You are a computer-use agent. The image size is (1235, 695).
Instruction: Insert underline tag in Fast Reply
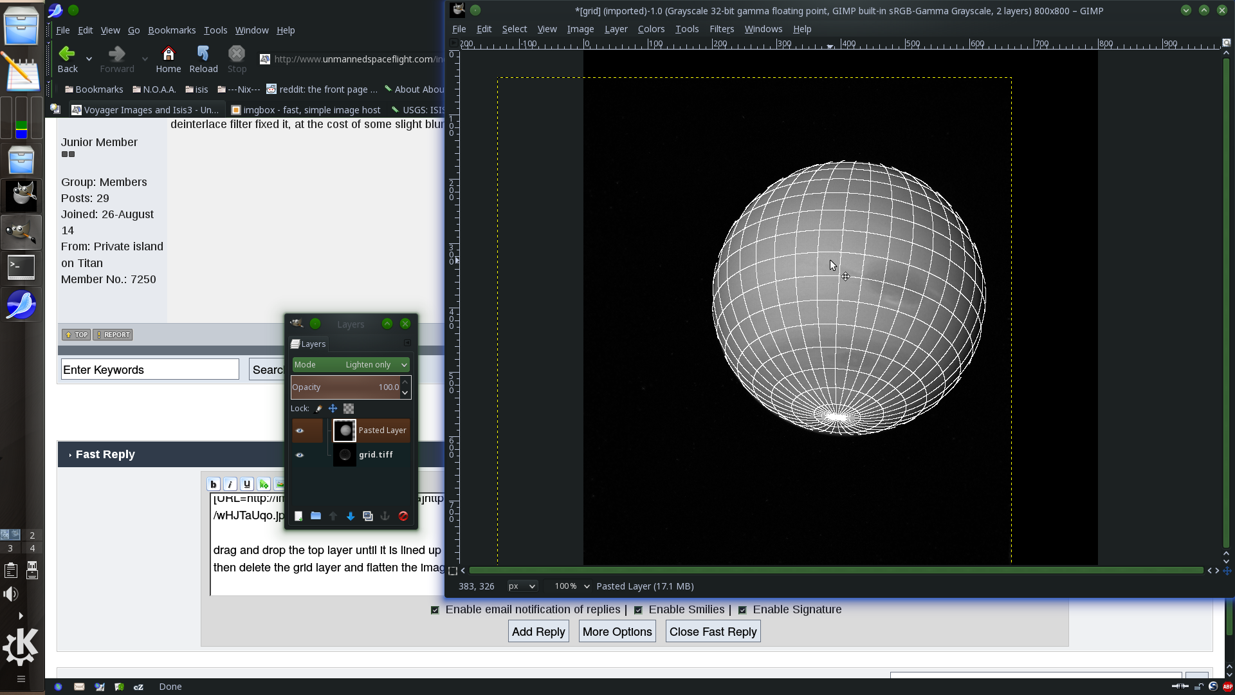point(247,485)
